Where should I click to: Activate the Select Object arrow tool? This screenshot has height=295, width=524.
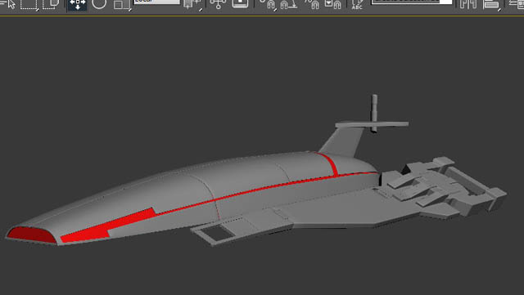[x=8, y=3]
